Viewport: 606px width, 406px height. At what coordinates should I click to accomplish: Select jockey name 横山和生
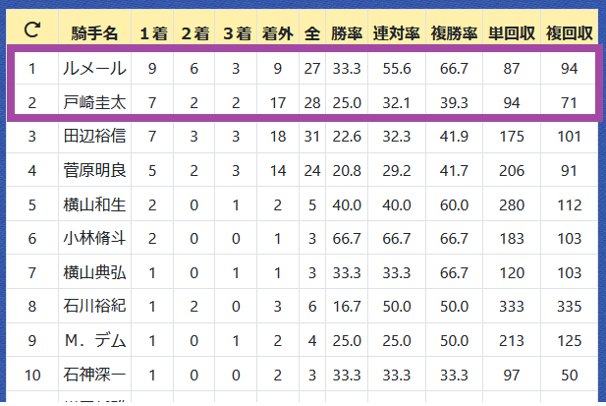coord(94,204)
